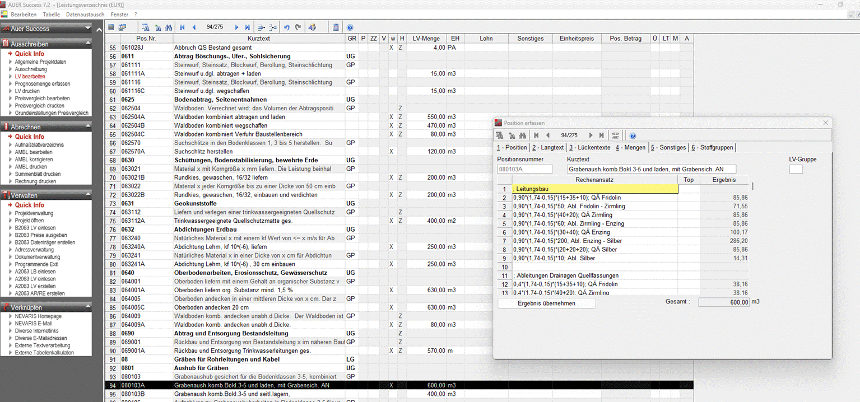Click the undo arrow in main toolbar
This screenshot has height=402, width=860.
point(286,27)
